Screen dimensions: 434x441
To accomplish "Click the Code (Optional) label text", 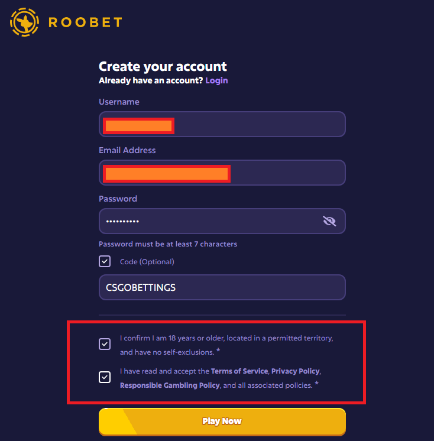I will click(x=147, y=261).
